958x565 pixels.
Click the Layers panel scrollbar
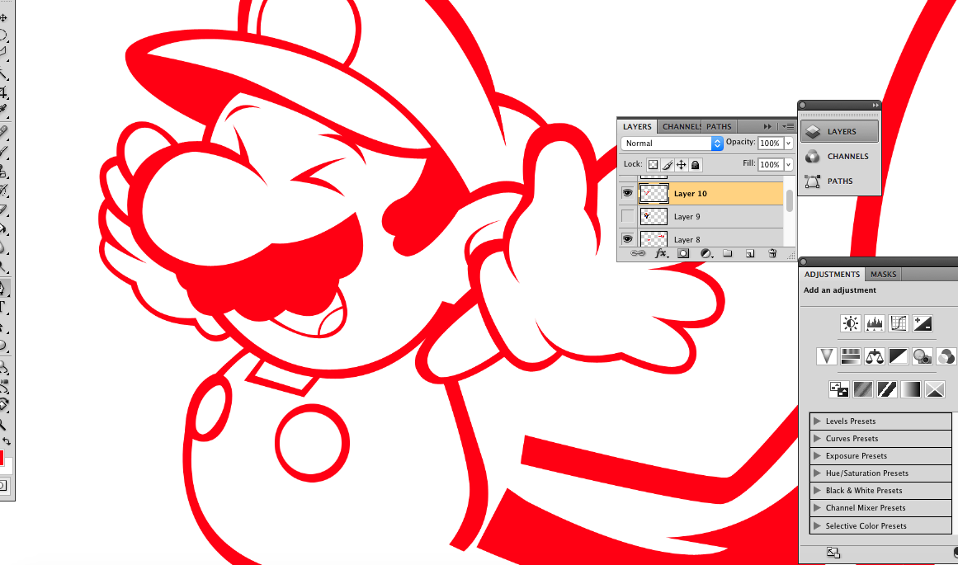(790, 201)
